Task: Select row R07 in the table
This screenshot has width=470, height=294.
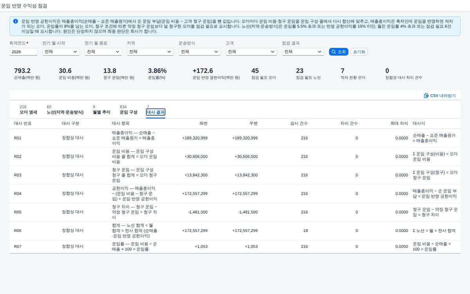Action: pos(235,247)
